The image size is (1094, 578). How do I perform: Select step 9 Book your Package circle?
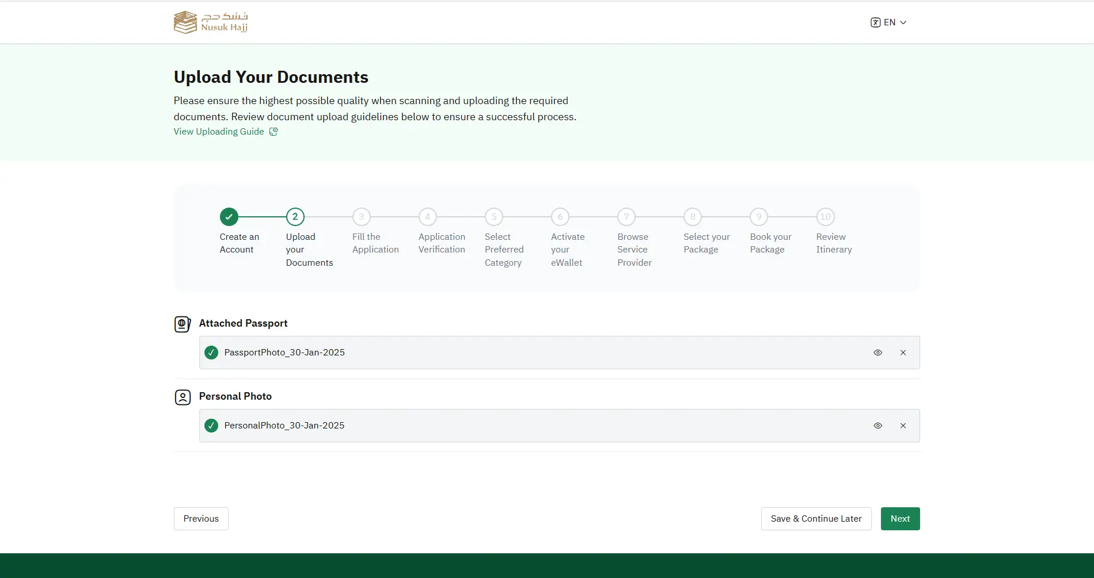759,217
